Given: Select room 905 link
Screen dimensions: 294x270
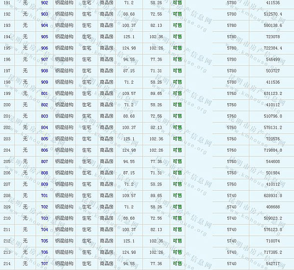Looking at the screenshot, I should click(x=45, y=37).
